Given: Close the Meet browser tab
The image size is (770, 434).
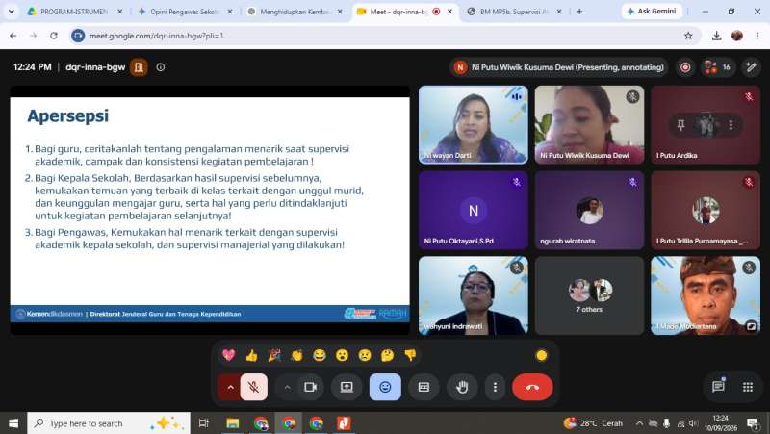Looking at the screenshot, I should click(449, 12).
